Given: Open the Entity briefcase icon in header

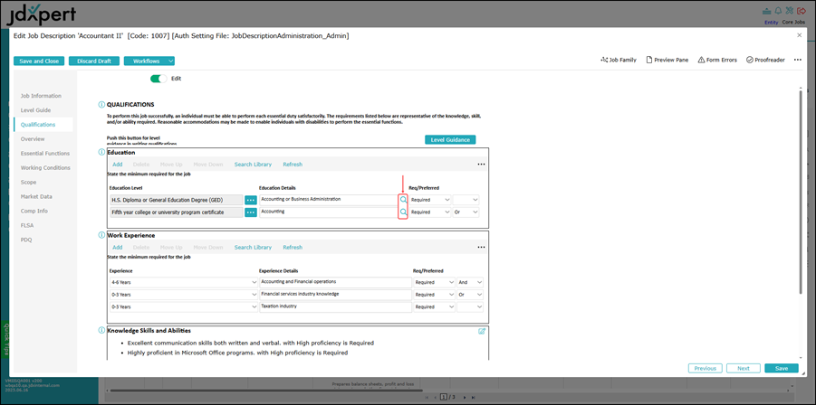Looking at the screenshot, I should (766, 11).
